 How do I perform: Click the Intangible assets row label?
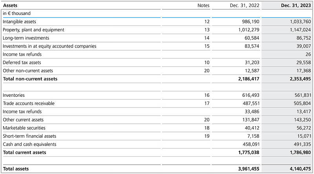[19, 22]
